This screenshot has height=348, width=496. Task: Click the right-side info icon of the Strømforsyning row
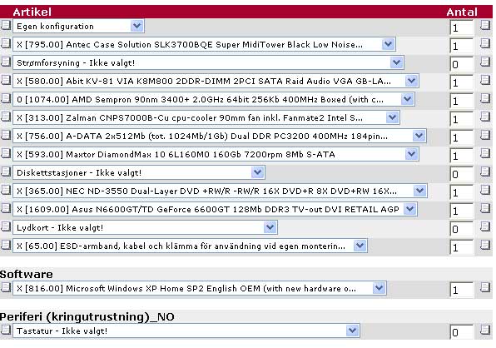point(485,62)
